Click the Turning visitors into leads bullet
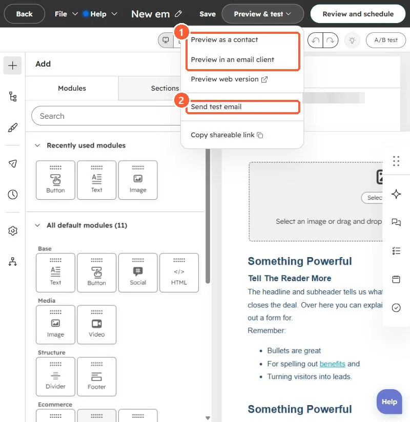Viewport: 410px width, 422px height. coord(310,376)
